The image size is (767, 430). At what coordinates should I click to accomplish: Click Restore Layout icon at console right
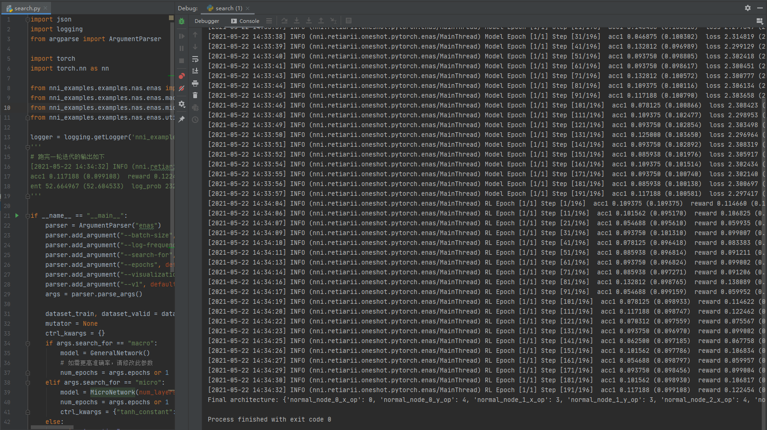760,21
